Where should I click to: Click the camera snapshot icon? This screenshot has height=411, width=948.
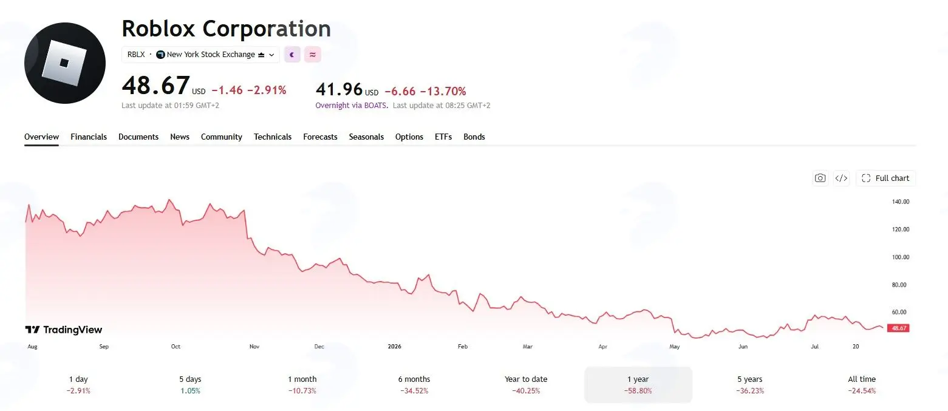tap(820, 178)
